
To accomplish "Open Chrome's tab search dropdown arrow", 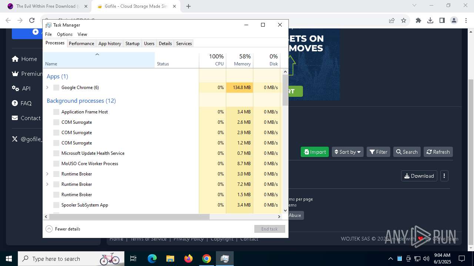I will (414, 6).
